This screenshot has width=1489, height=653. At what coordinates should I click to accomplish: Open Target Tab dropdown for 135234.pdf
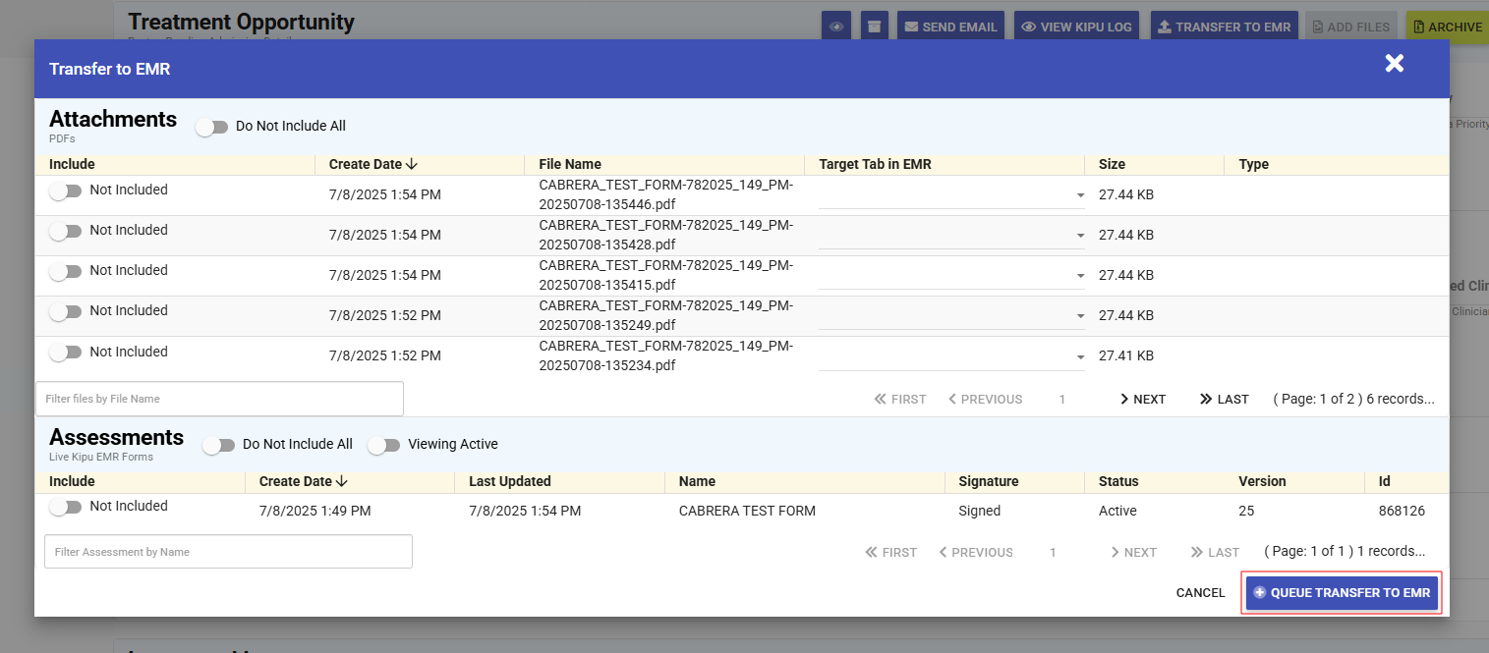click(x=950, y=356)
